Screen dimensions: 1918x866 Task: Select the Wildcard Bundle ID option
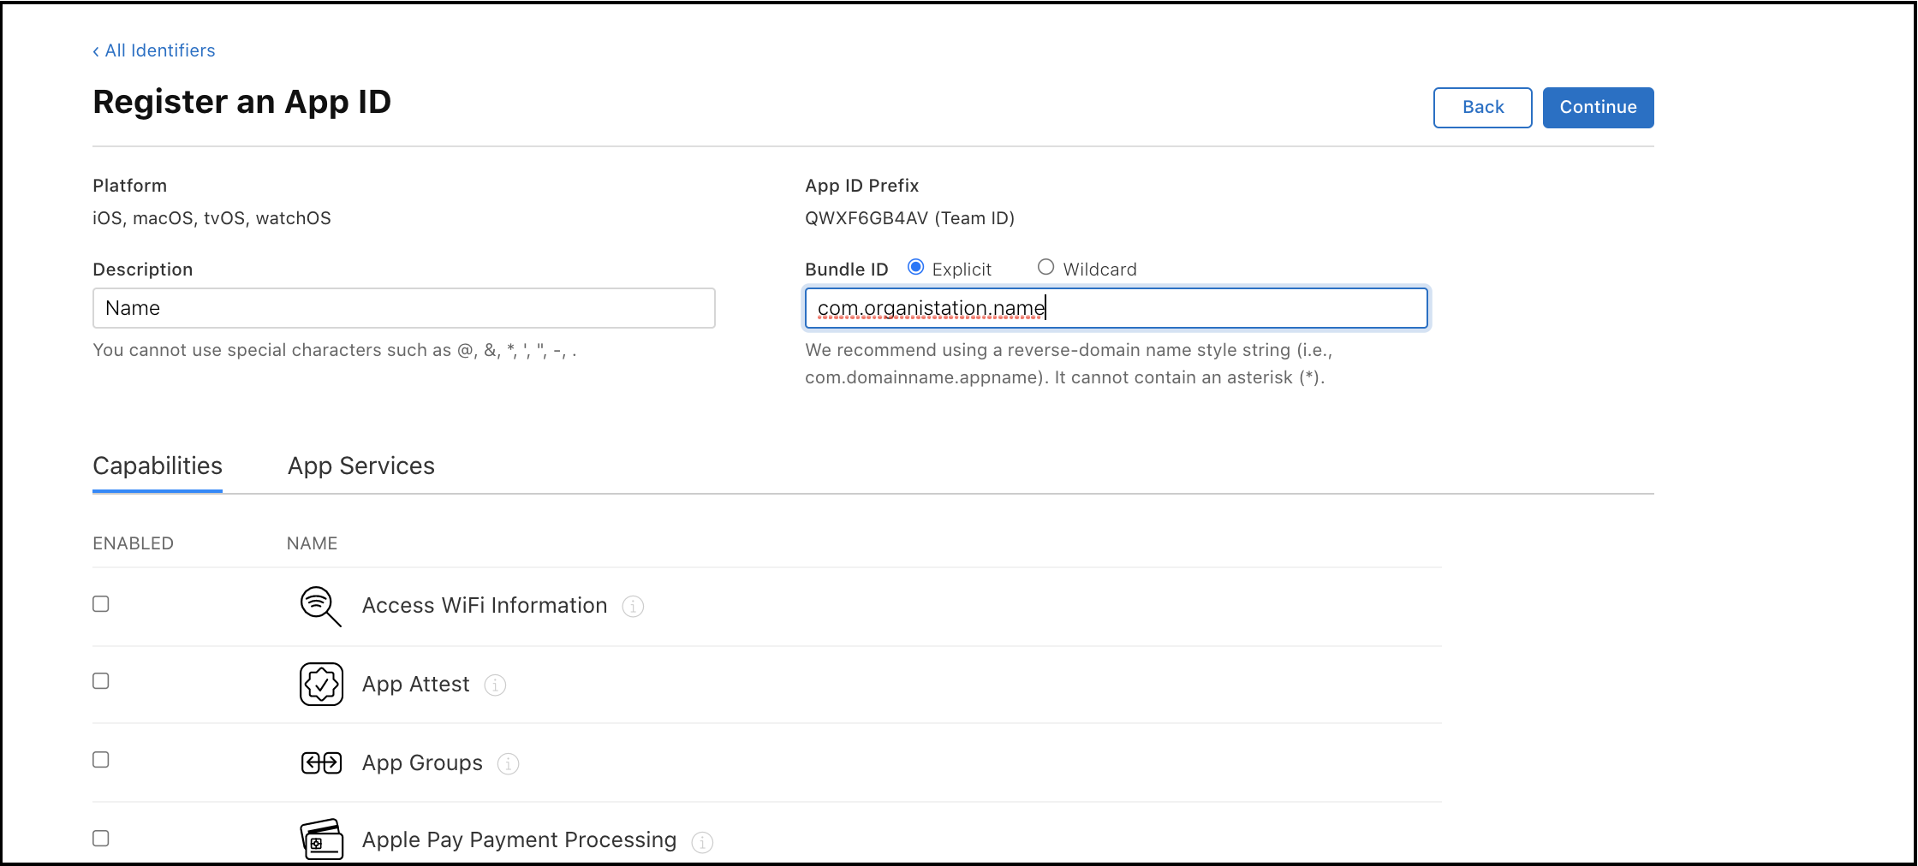coord(1045,268)
